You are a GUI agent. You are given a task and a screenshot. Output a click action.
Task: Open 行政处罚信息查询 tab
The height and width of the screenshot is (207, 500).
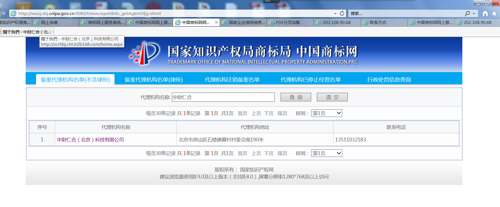coord(389,80)
